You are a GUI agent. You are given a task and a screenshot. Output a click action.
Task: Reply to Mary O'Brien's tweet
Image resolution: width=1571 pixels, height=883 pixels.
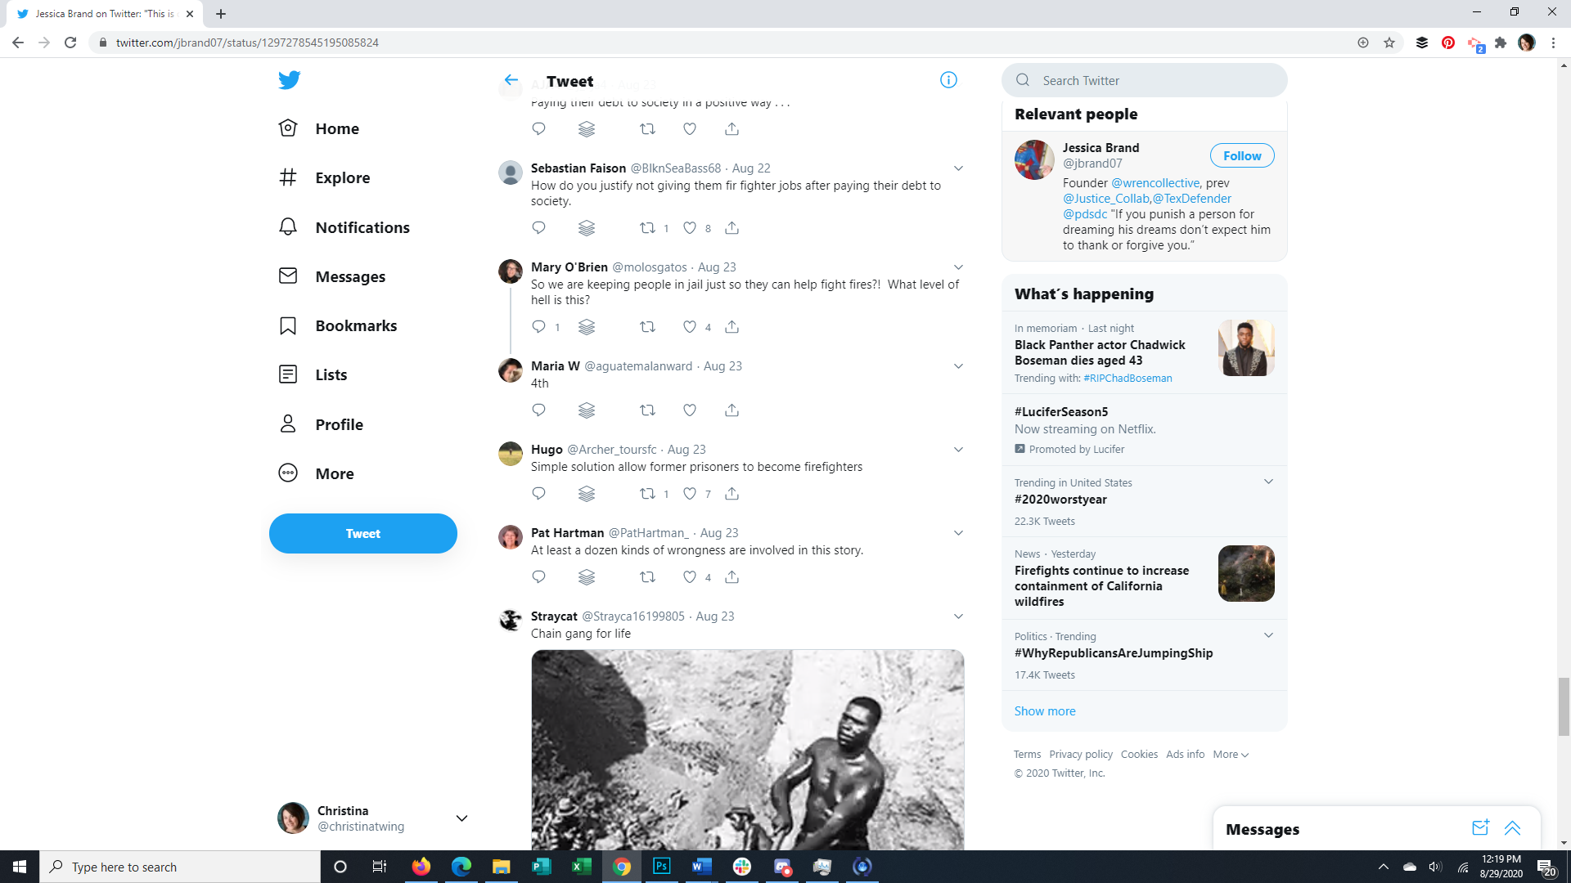tap(538, 327)
